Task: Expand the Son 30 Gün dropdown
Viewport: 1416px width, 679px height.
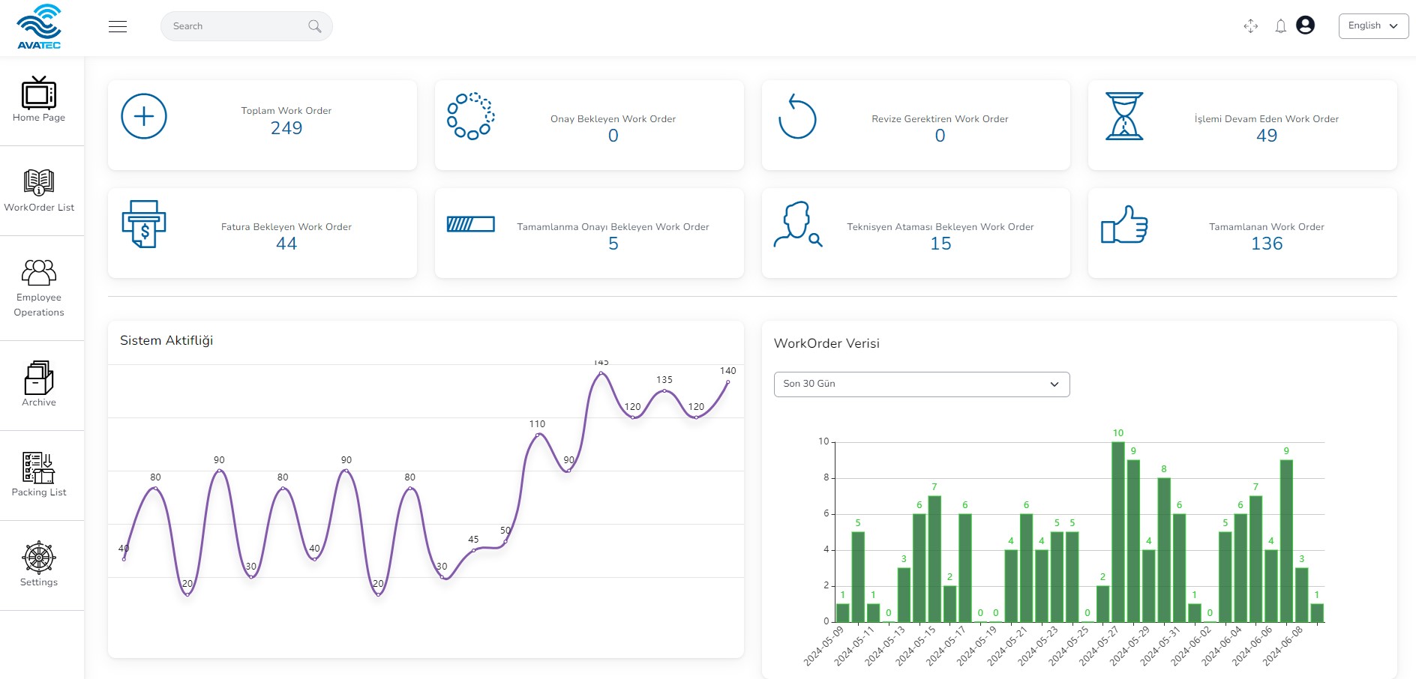Action: 922,384
